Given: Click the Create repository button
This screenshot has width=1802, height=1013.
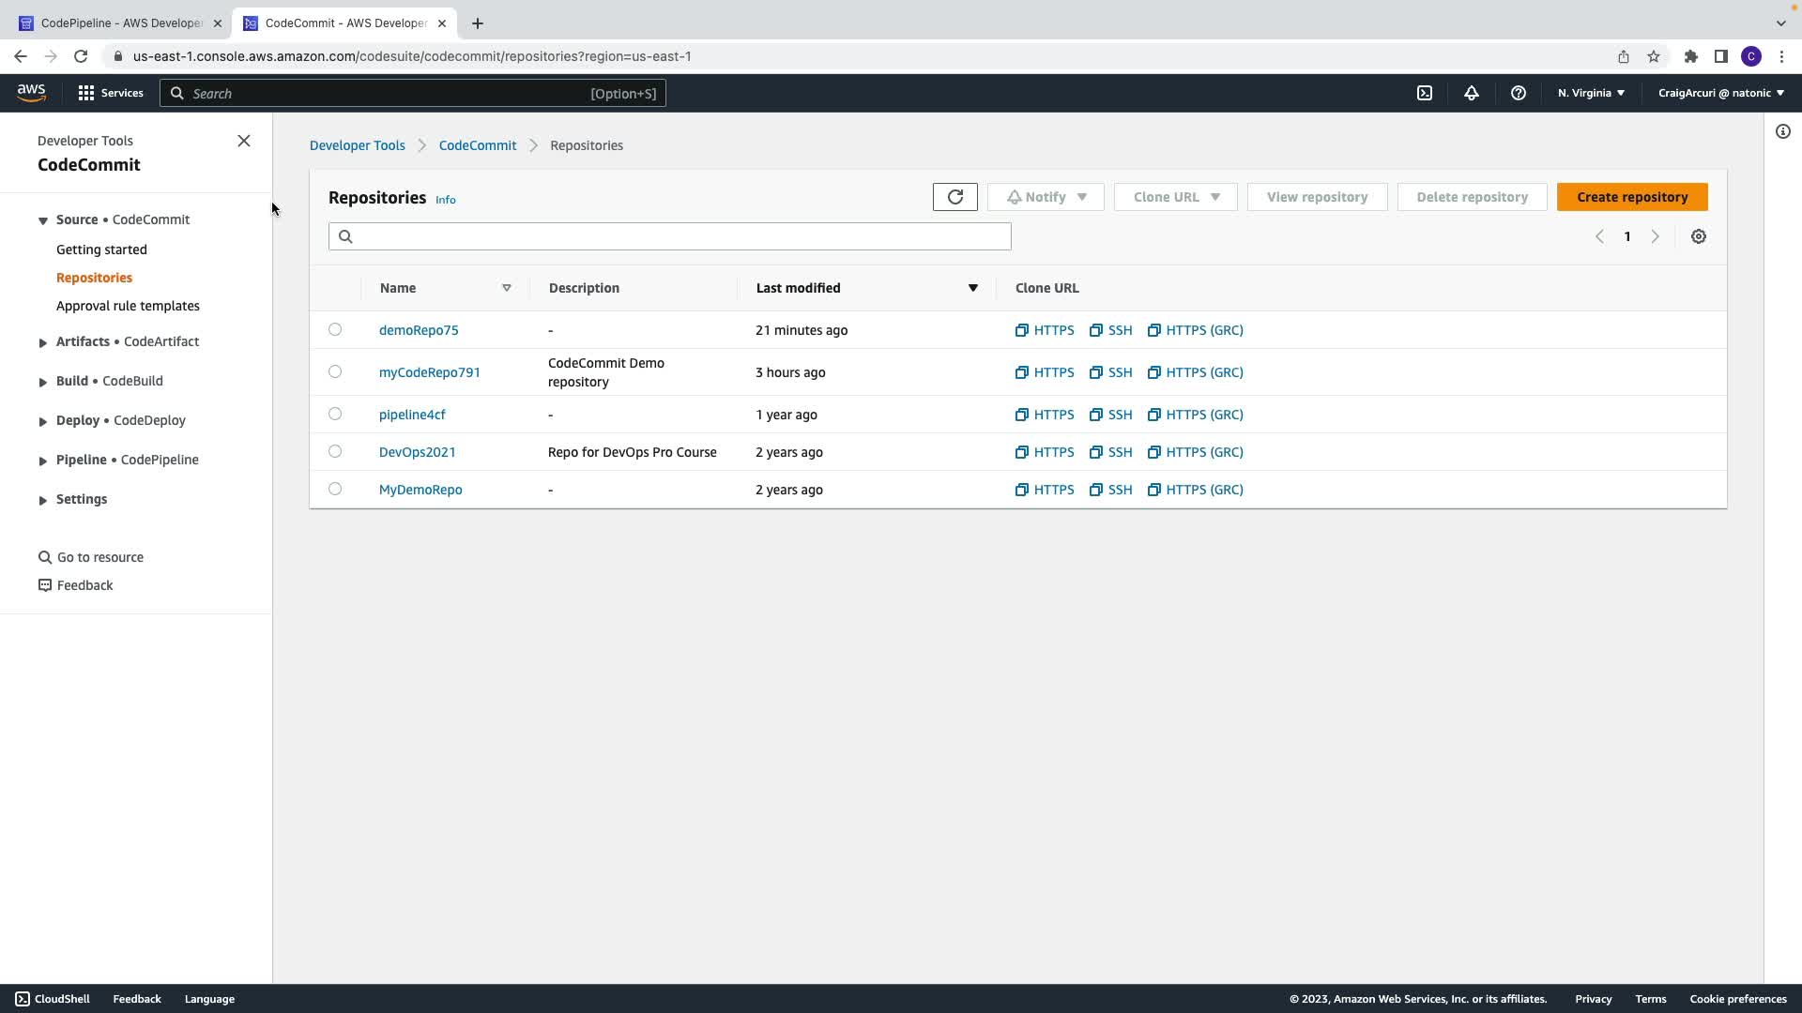Looking at the screenshot, I should pos(1631,197).
